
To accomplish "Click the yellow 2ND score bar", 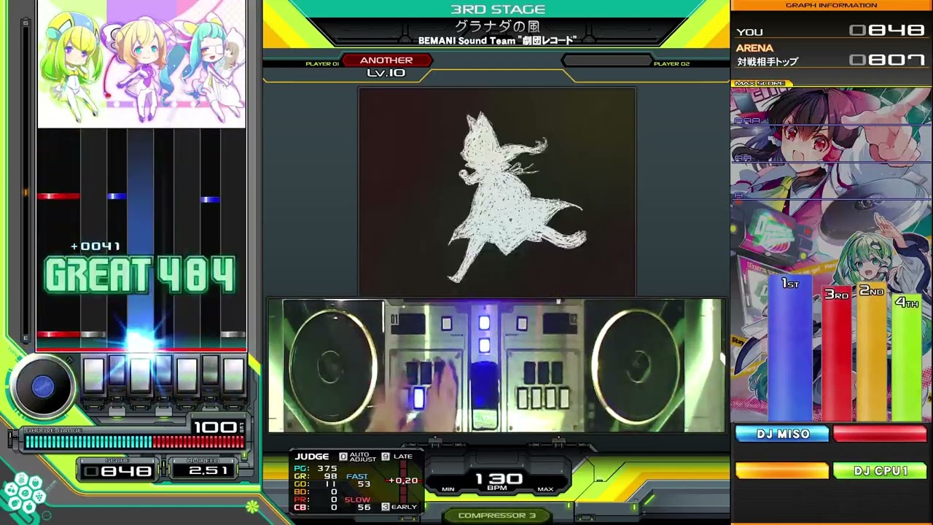I will point(871,353).
